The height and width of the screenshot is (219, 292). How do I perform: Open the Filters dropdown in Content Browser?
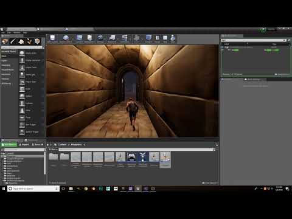(54, 150)
